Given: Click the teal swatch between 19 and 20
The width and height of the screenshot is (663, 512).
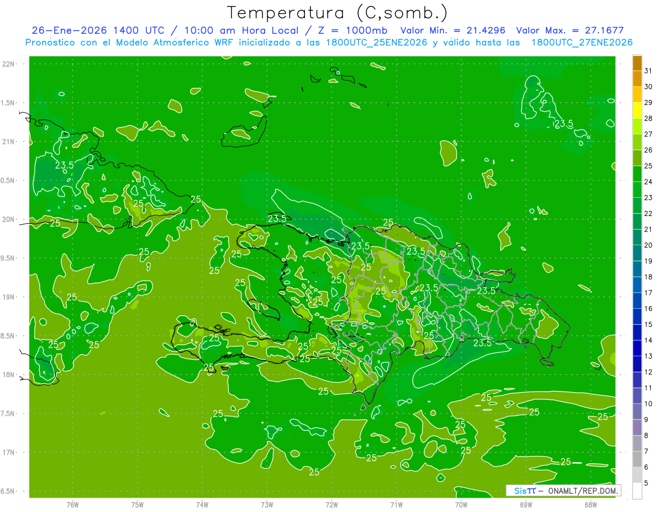Looking at the screenshot, I should point(637,253).
